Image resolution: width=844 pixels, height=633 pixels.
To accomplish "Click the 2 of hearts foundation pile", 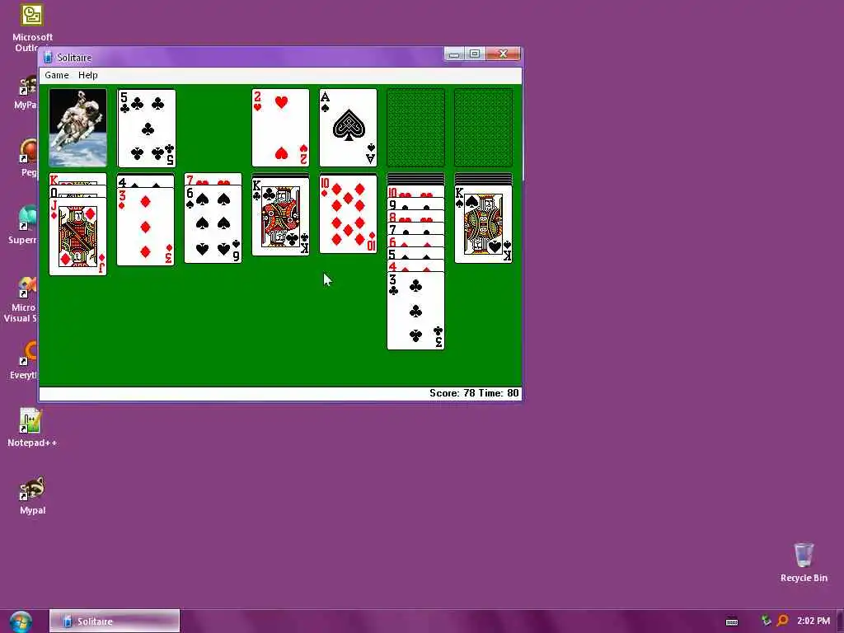I will tap(280, 128).
